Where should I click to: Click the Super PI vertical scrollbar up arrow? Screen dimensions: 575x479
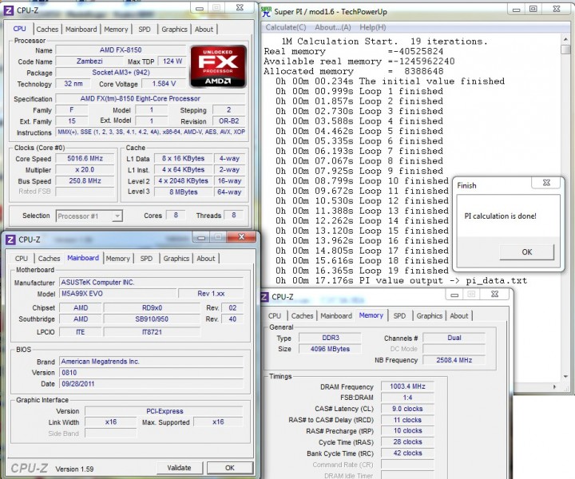tap(565, 39)
